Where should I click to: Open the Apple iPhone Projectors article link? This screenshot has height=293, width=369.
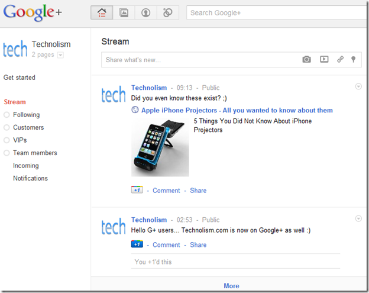click(x=237, y=110)
